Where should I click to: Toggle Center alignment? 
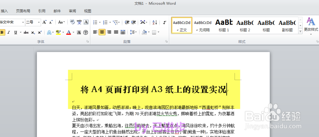click(x=102, y=32)
